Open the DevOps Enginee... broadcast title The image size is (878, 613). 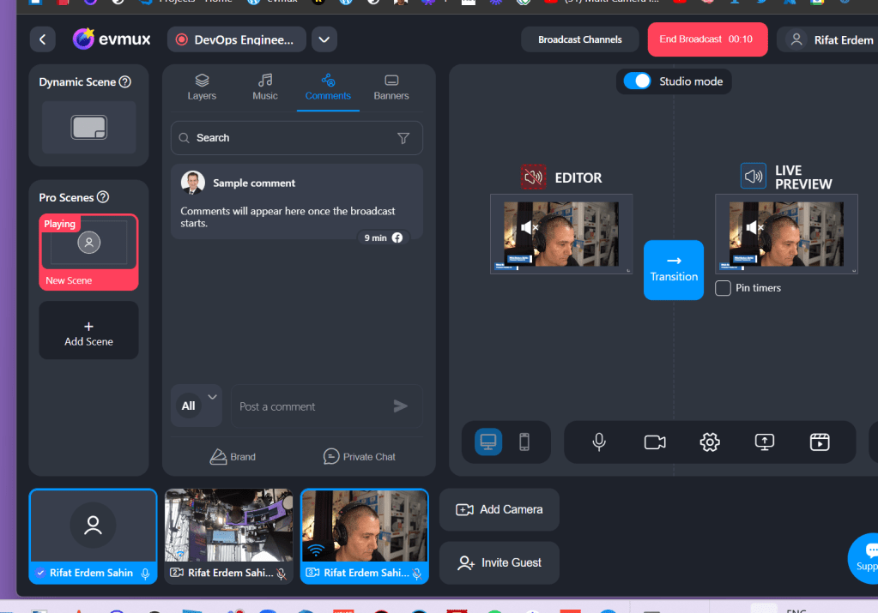(x=236, y=39)
